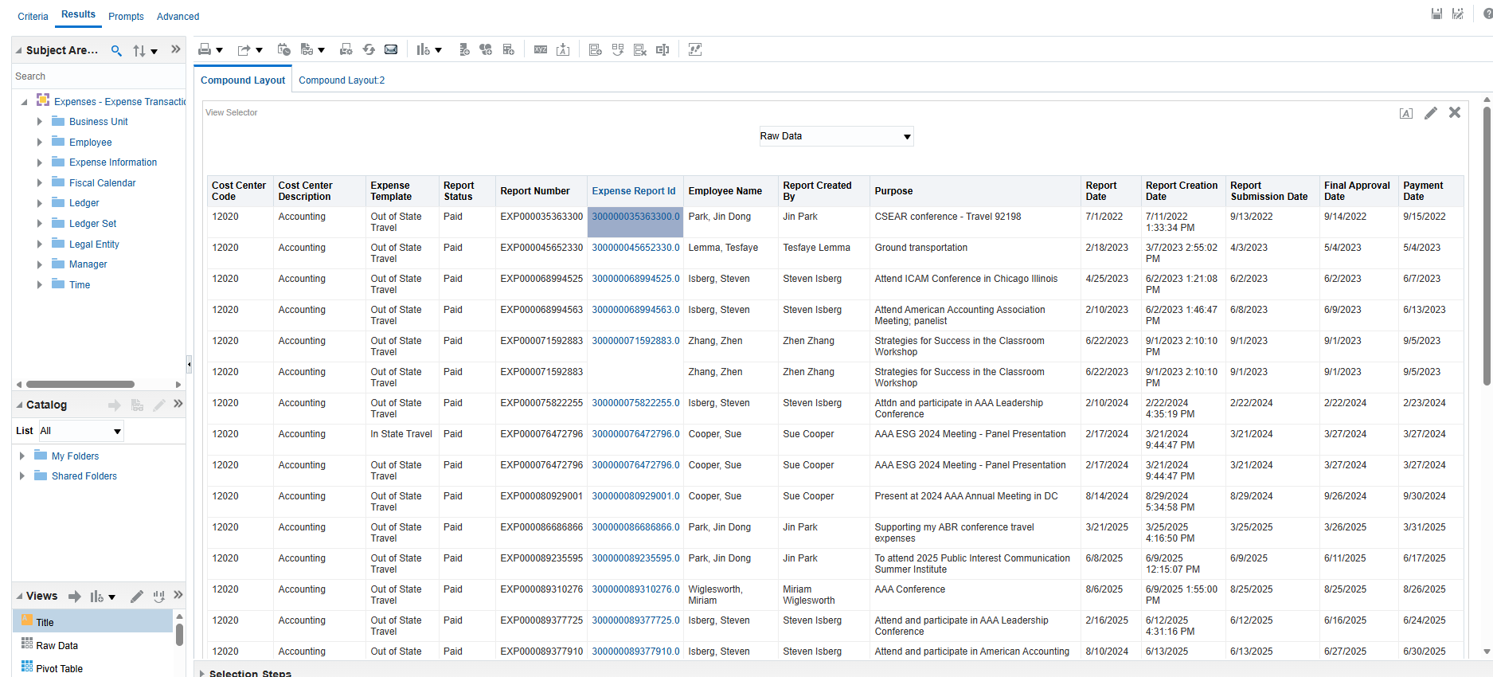Click the Format Container icon
The height and width of the screenshot is (677, 1493).
pyautogui.click(x=1406, y=113)
